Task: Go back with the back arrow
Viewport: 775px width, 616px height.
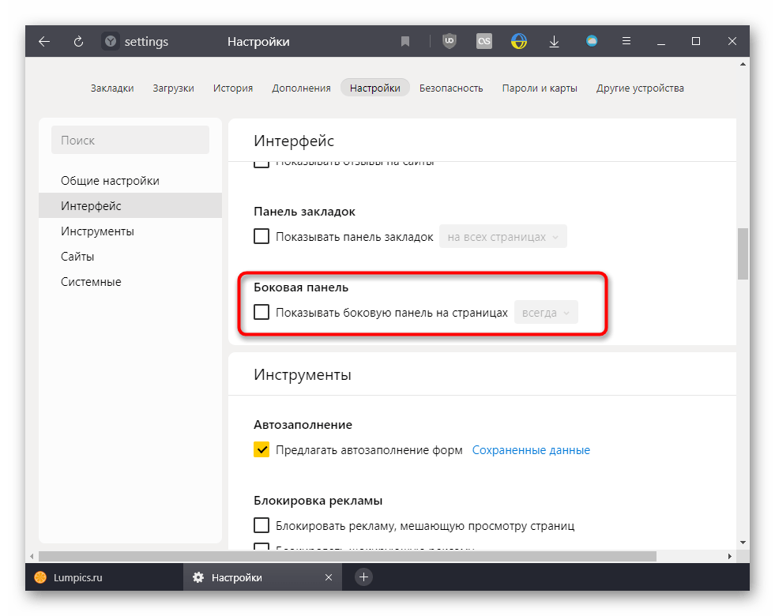Action: pos(44,42)
